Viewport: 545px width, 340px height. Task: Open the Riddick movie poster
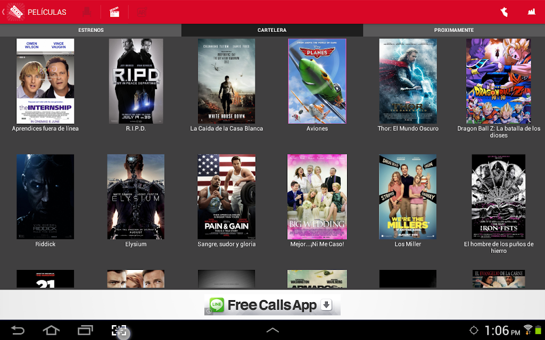(45, 197)
